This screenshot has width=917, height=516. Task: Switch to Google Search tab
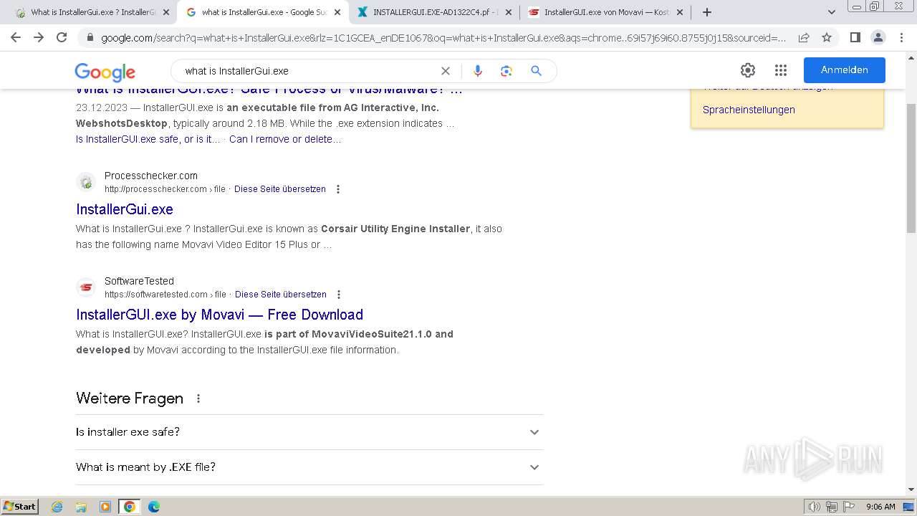click(262, 12)
